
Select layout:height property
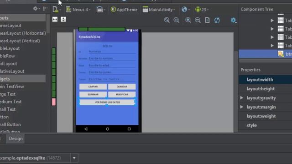[266, 89]
